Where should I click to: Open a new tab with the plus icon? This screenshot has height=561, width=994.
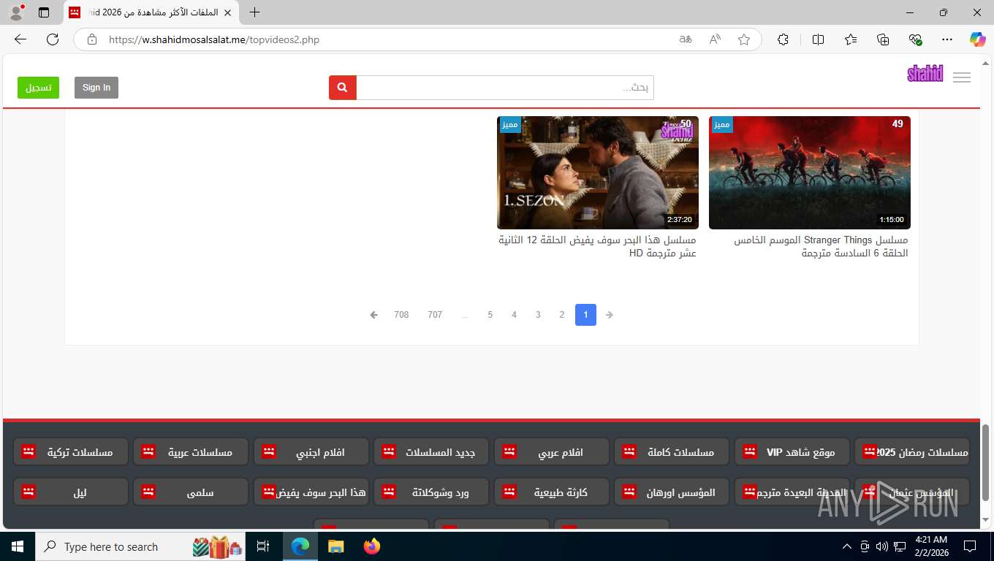coord(254,12)
